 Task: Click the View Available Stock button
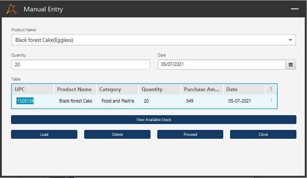click(x=153, y=119)
